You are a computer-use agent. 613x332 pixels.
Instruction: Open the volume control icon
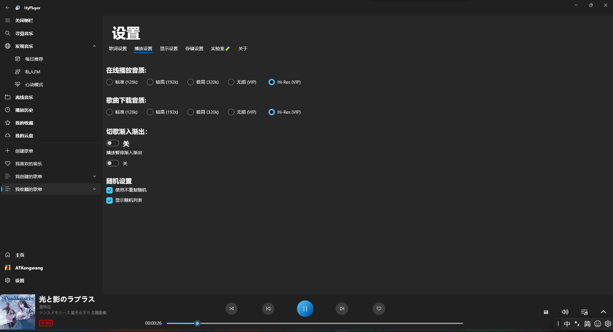click(x=565, y=312)
